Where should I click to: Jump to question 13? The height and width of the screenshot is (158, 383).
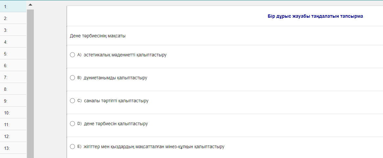tap(13, 148)
